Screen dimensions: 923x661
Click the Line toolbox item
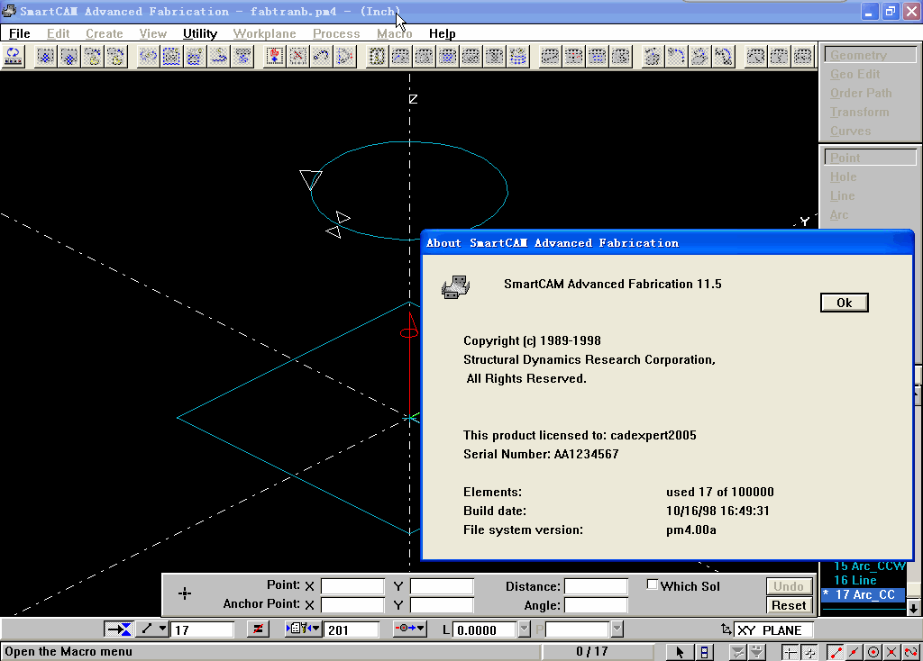click(842, 195)
